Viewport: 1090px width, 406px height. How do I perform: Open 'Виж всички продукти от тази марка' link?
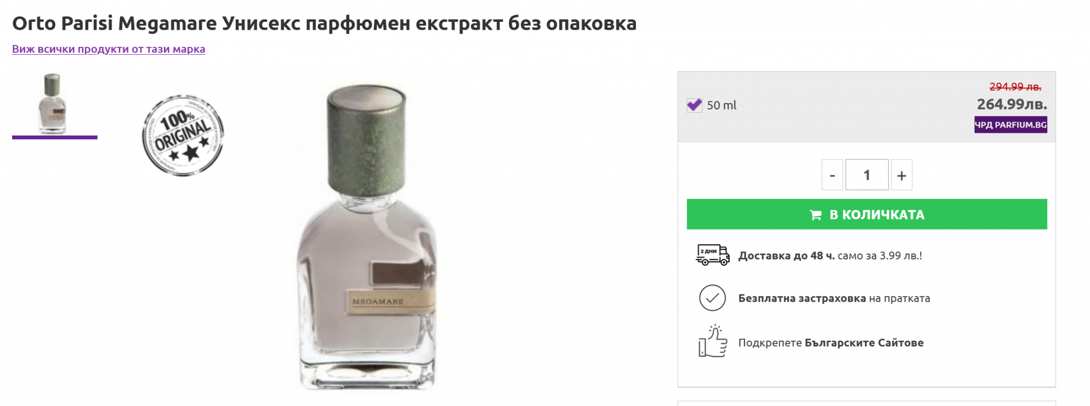tap(109, 49)
